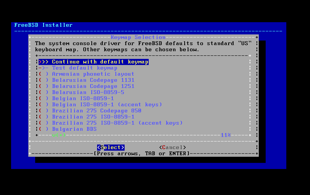Click the Cancel button
The width and height of the screenshot is (310, 195).
173,148
